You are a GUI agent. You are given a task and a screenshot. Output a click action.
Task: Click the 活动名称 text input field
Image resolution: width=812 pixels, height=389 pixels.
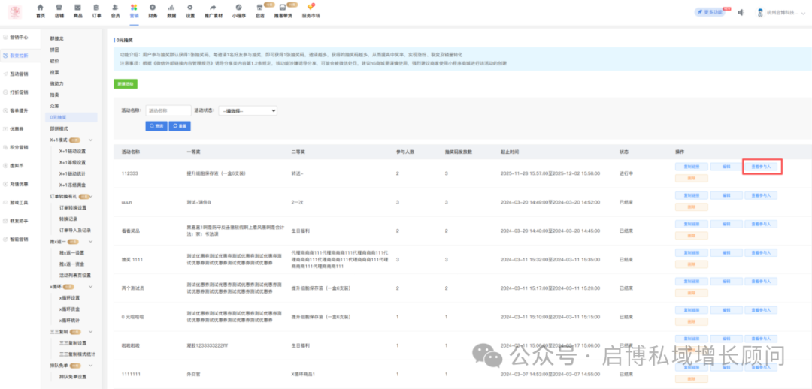pyautogui.click(x=167, y=110)
